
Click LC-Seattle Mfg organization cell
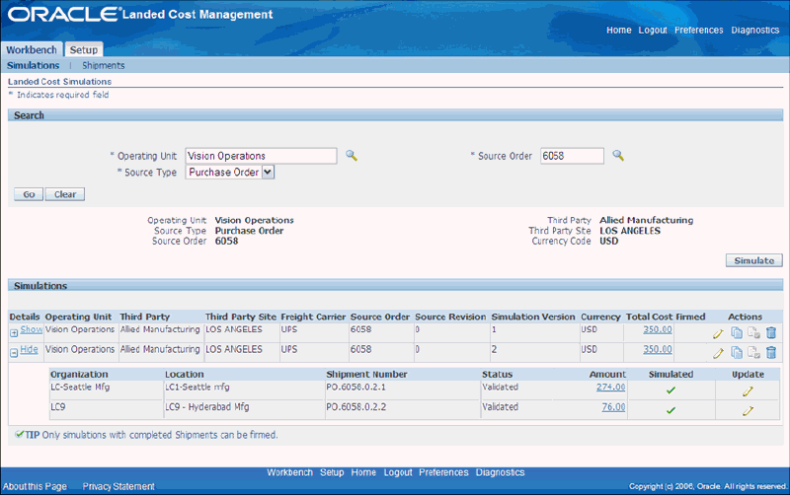point(80,388)
